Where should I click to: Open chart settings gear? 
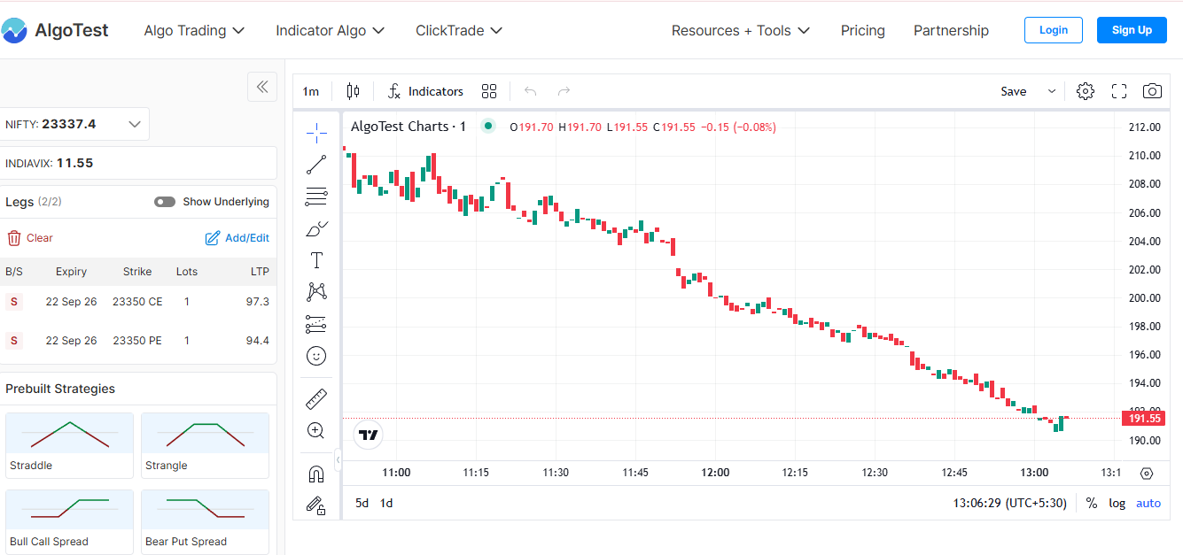pos(1086,91)
